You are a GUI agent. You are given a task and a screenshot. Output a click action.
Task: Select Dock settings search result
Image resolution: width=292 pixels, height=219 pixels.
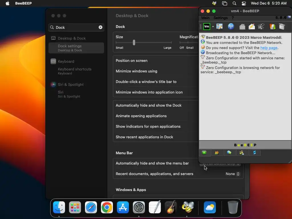point(76,48)
